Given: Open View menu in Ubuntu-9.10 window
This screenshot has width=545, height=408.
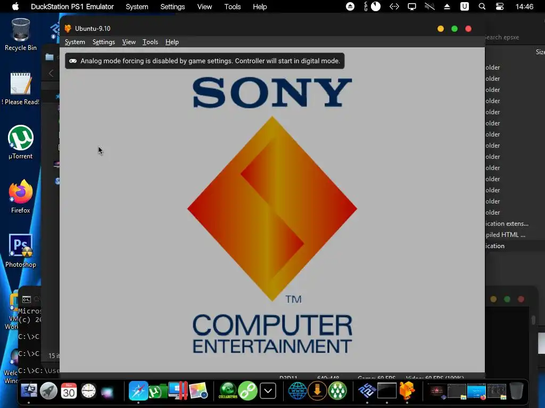Looking at the screenshot, I should pos(129,42).
